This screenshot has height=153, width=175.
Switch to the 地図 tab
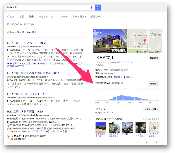click(x=22, y=17)
